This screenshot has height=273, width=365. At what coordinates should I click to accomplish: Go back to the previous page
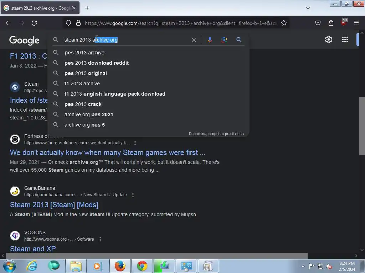point(9,23)
